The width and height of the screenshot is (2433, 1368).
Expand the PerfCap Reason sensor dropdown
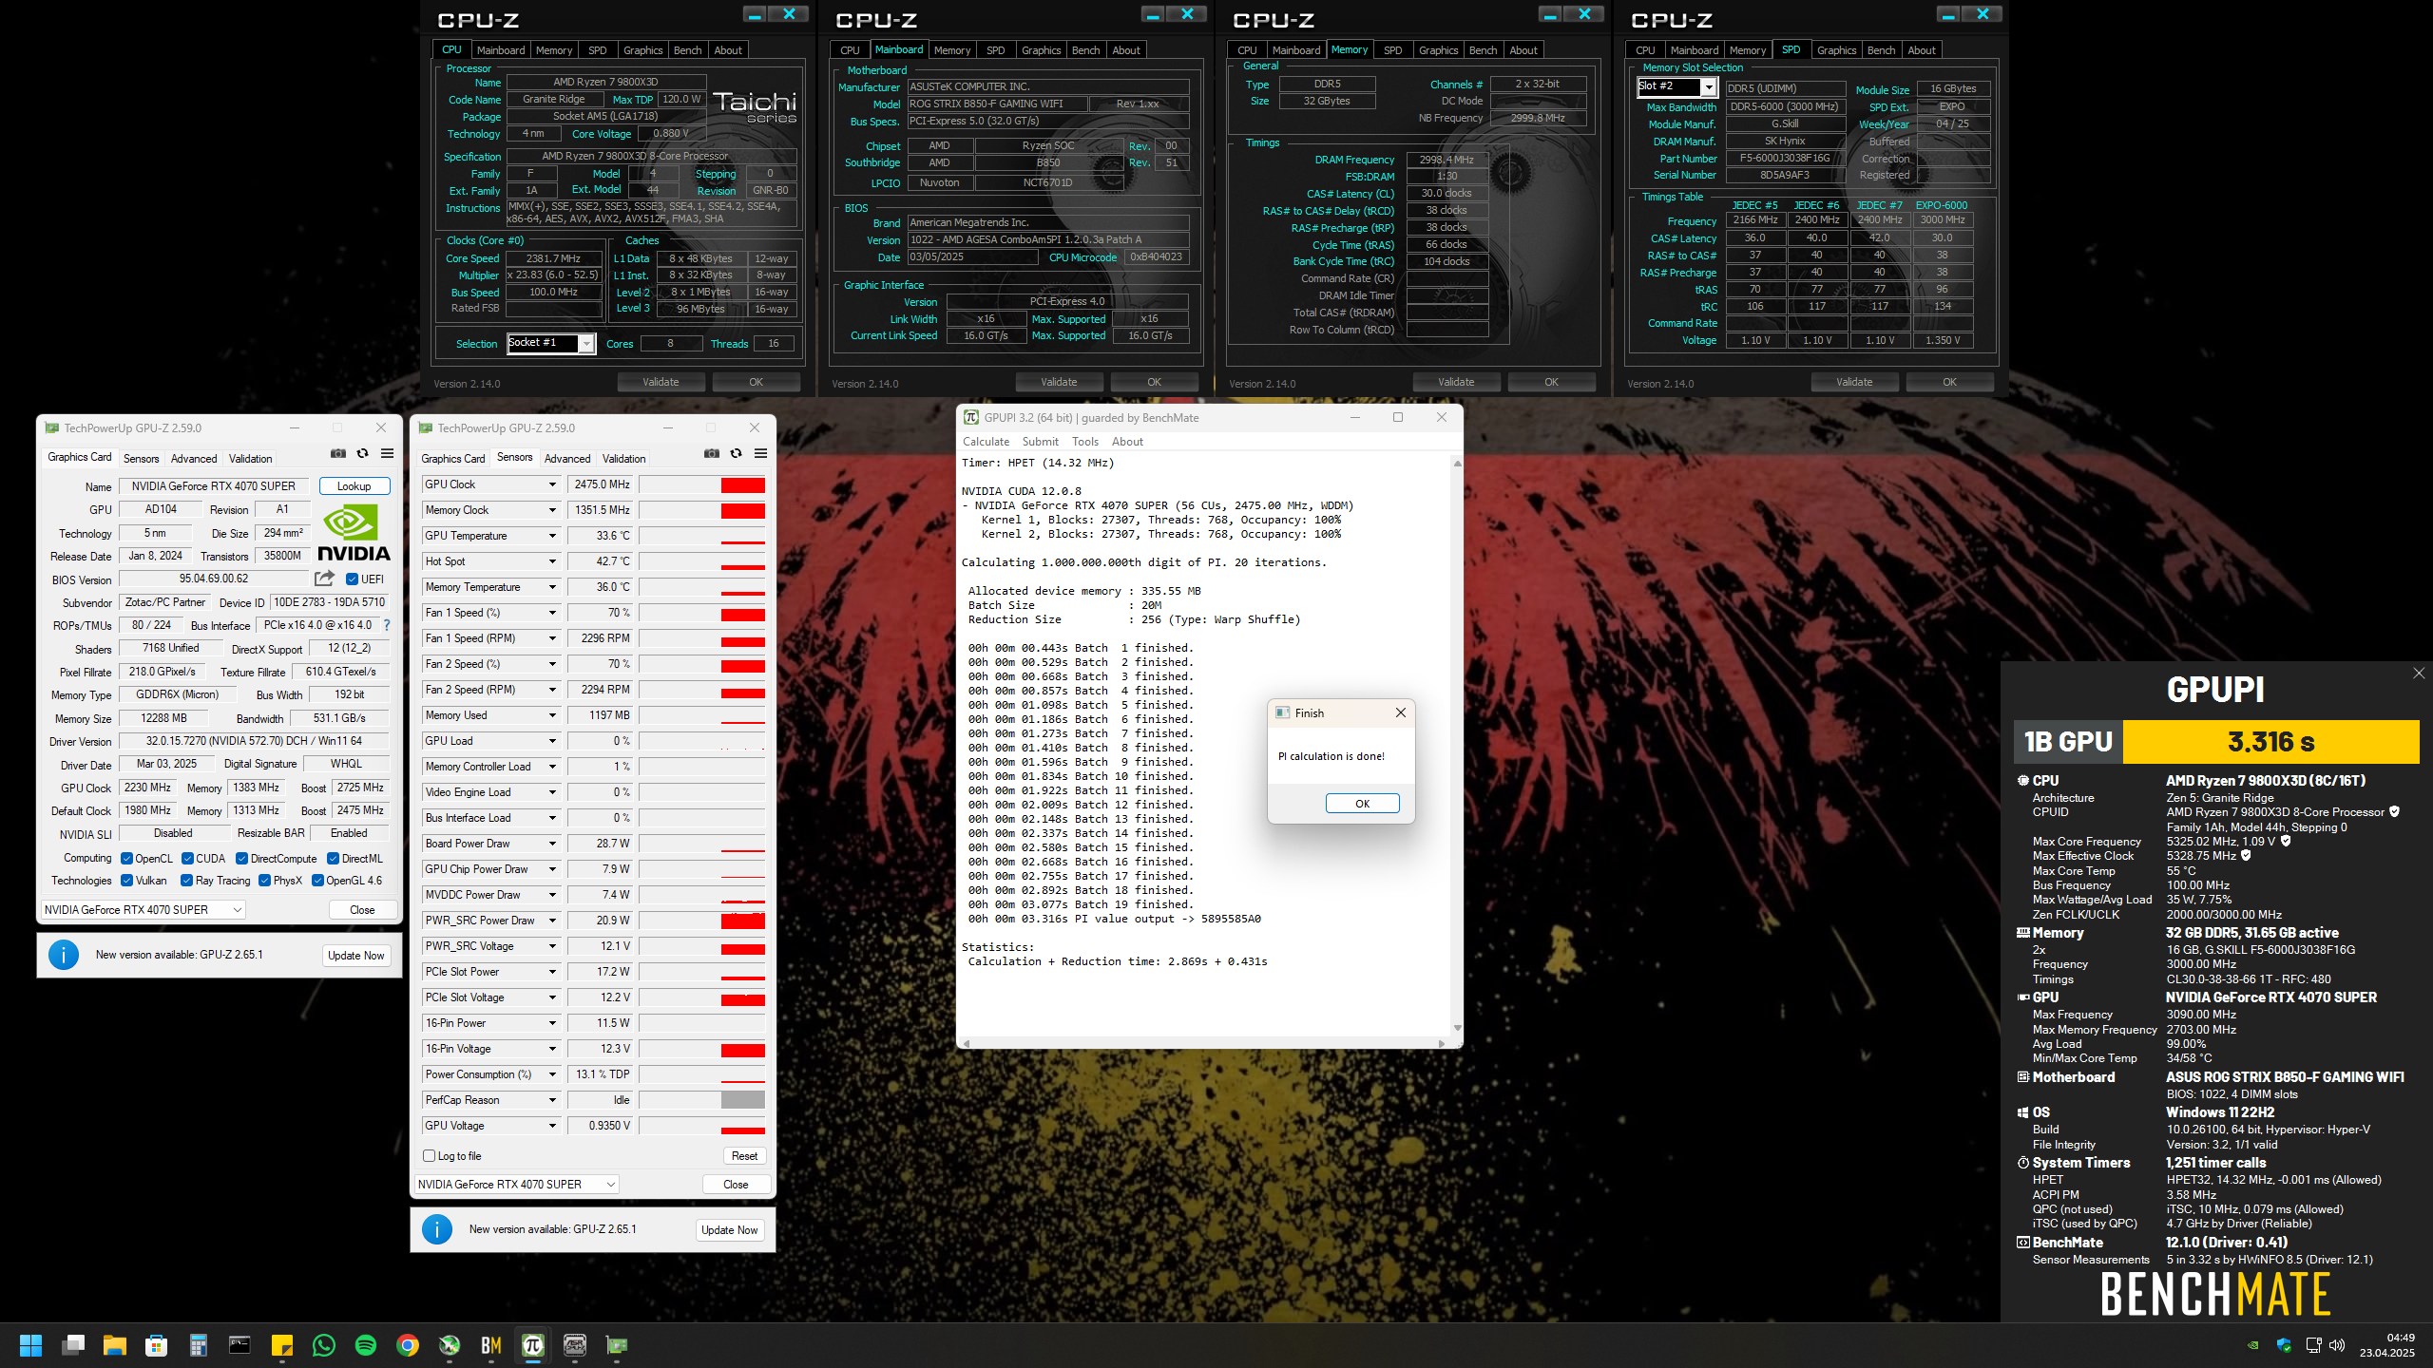coord(551,1100)
